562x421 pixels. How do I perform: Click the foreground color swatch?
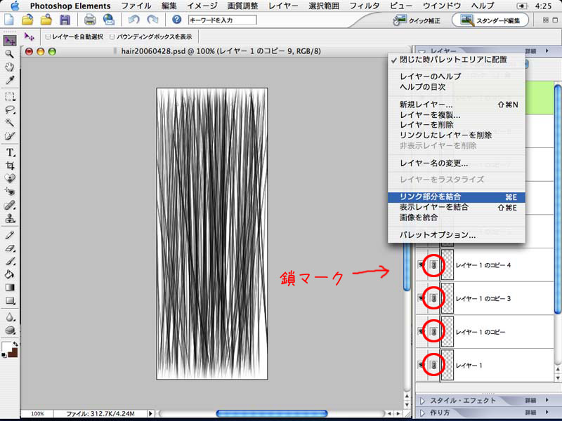coord(7,347)
